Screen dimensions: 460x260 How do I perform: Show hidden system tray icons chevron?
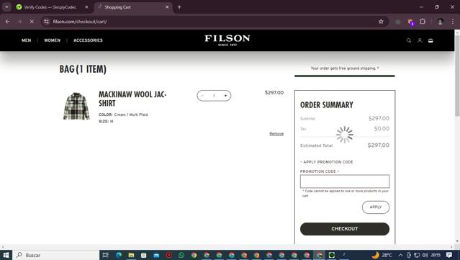[400, 255]
